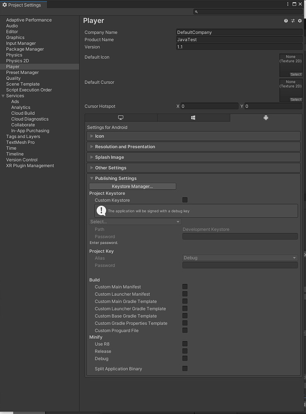This screenshot has width=306, height=414.
Task: Enable the Custom Keystore checkbox
Action: tap(185, 200)
